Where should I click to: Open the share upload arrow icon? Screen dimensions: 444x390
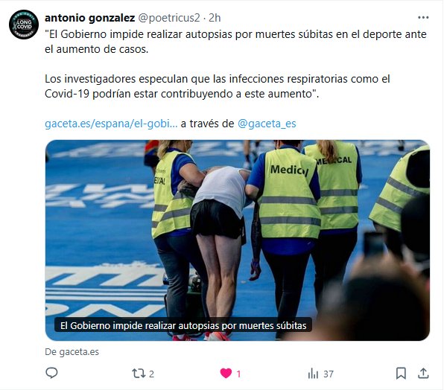(423, 374)
